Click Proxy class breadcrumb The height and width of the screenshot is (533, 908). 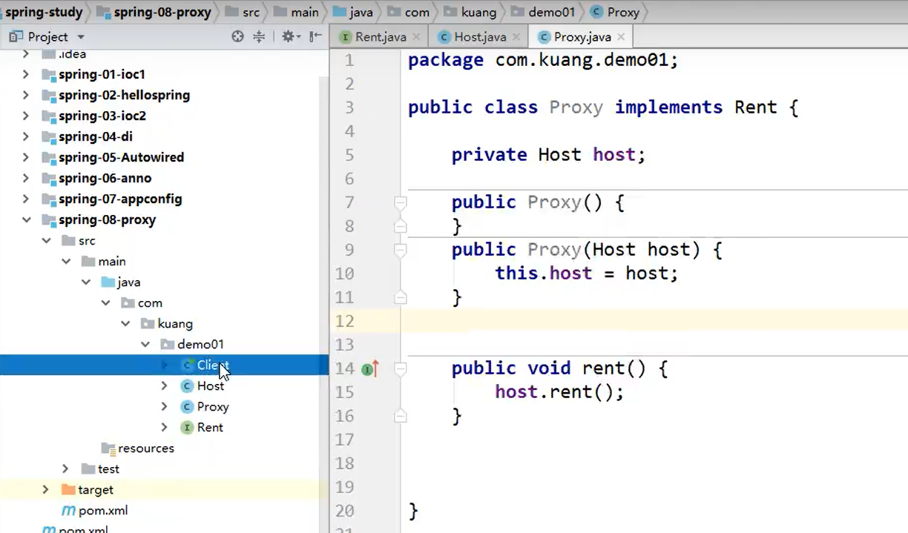point(615,12)
